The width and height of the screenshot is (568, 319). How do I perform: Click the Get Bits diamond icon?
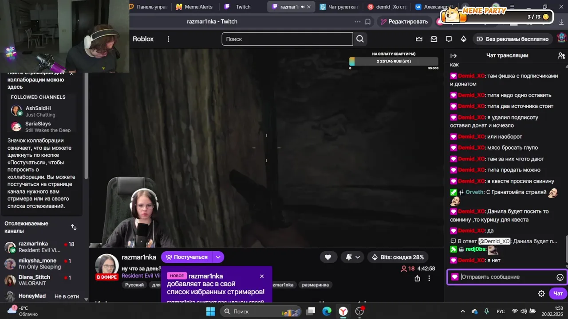(463, 39)
